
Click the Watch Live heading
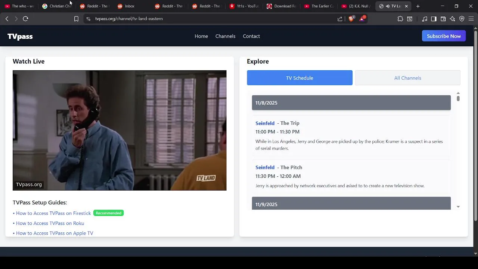tap(28, 61)
